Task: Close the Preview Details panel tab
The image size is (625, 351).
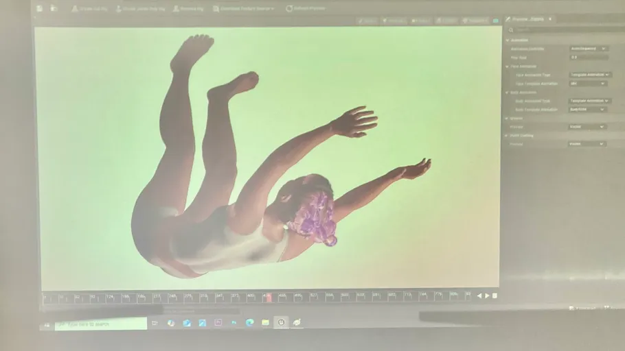Action: click(x=550, y=19)
